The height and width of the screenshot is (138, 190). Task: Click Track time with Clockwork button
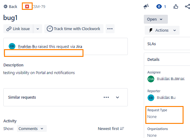(x=74, y=29)
